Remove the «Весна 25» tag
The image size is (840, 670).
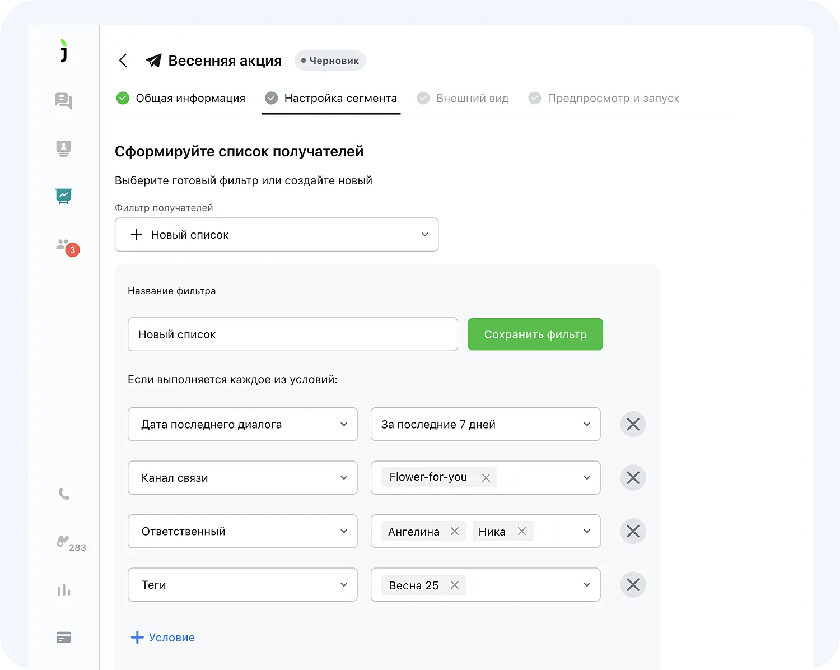point(455,584)
